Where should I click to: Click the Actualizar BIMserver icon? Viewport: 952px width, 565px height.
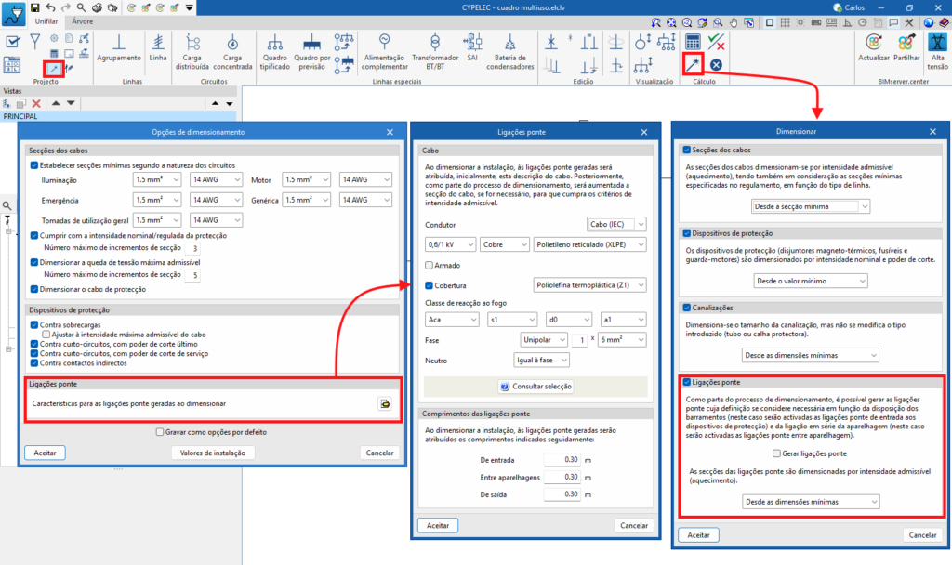(873, 43)
